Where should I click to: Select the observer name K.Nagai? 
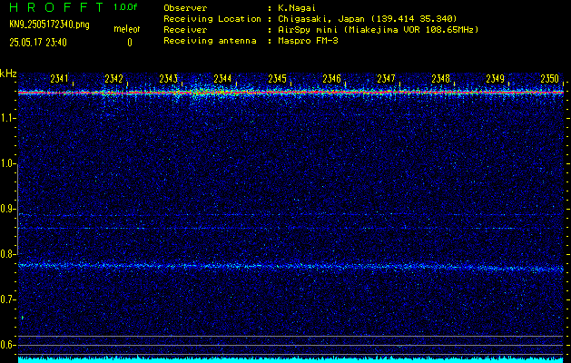coord(297,7)
